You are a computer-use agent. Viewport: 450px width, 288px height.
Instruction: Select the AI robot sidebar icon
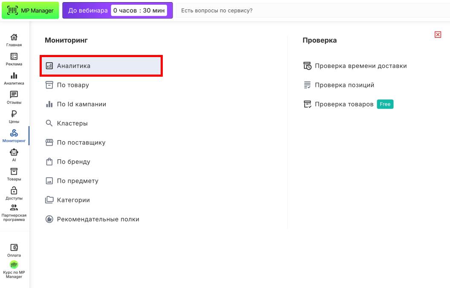point(14,155)
